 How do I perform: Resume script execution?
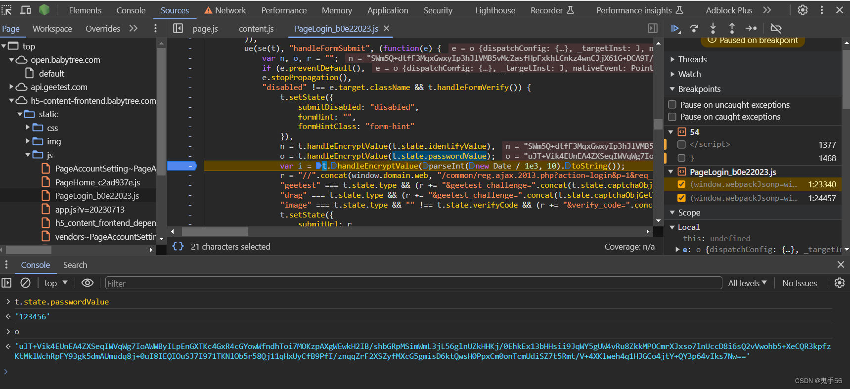click(x=675, y=29)
